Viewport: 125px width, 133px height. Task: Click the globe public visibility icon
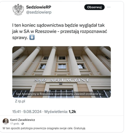point(23,124)
